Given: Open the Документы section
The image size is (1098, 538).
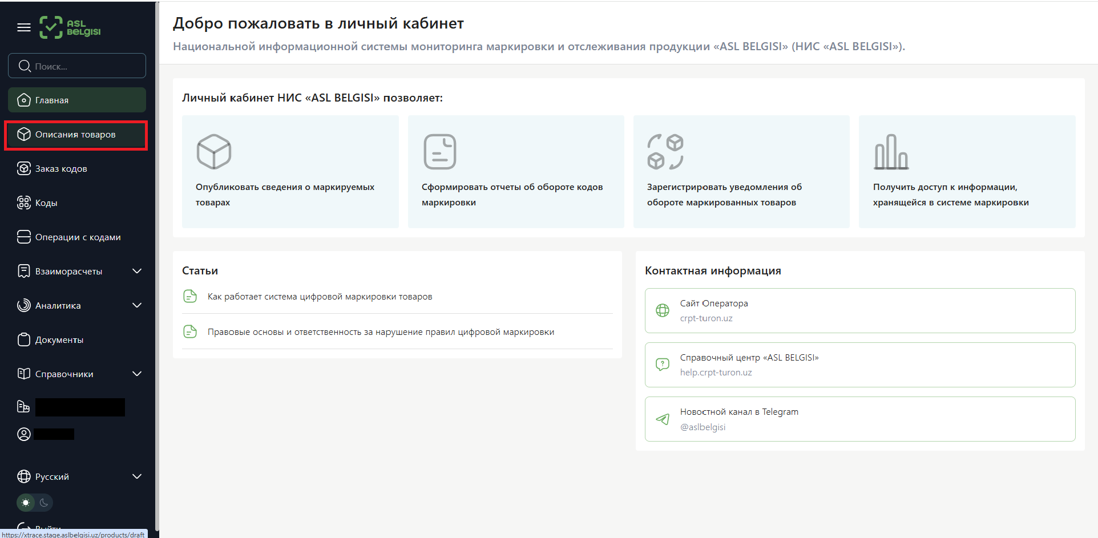Looking at the screenshot, I should point(59,340).
